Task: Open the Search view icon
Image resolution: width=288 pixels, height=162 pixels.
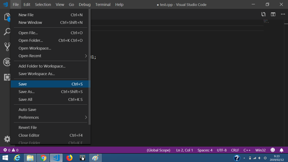Action: pyautogui.click(x=7, y=31)
